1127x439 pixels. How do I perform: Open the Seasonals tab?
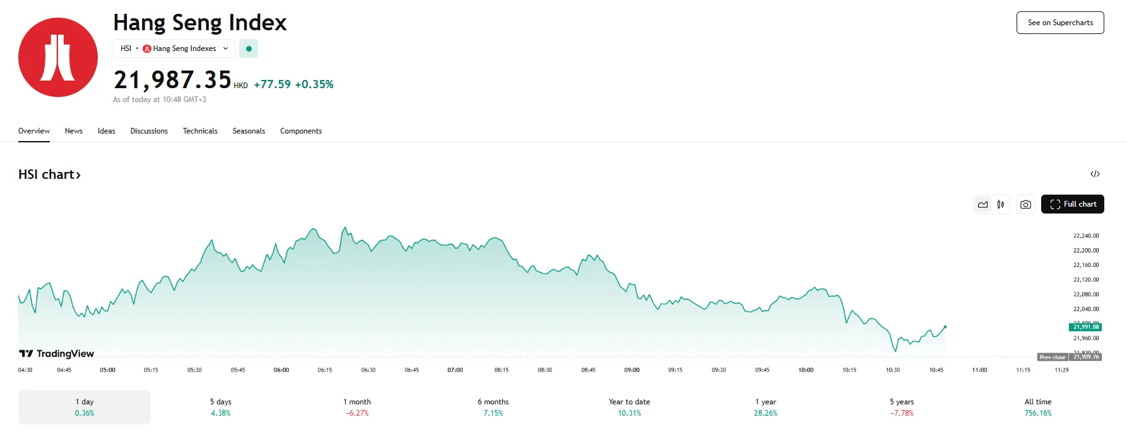(x=249, y=130)
